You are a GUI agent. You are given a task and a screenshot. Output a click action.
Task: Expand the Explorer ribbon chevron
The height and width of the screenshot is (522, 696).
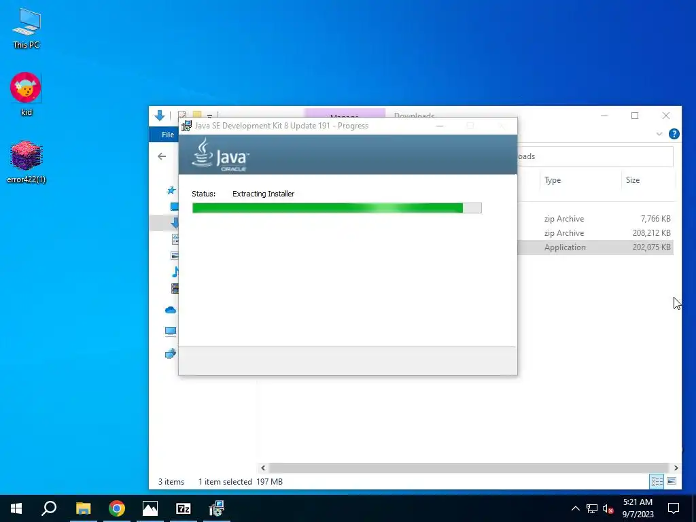click(659, 134)
